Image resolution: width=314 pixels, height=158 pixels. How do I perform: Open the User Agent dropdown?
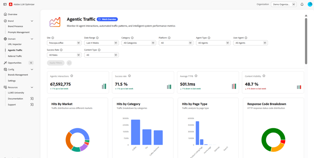point(250,43)
